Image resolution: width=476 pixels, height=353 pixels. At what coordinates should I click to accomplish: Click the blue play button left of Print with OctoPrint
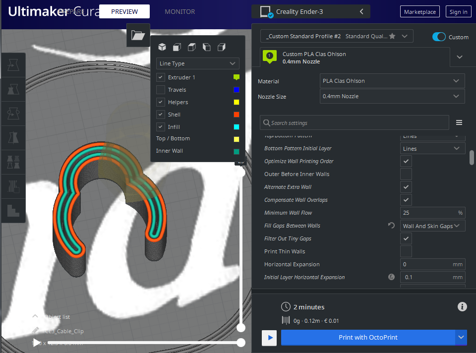tap(269, 338)
